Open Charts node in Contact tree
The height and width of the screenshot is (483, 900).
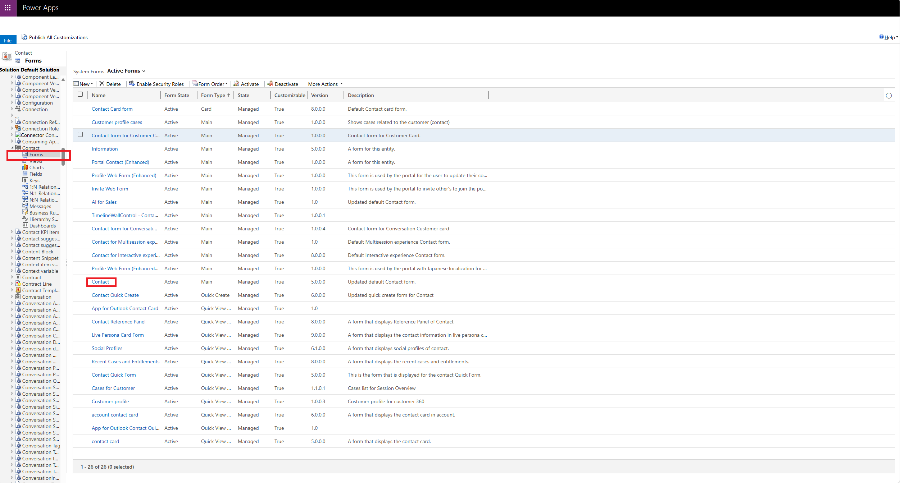pyautogui.click(x=36, y=167)
